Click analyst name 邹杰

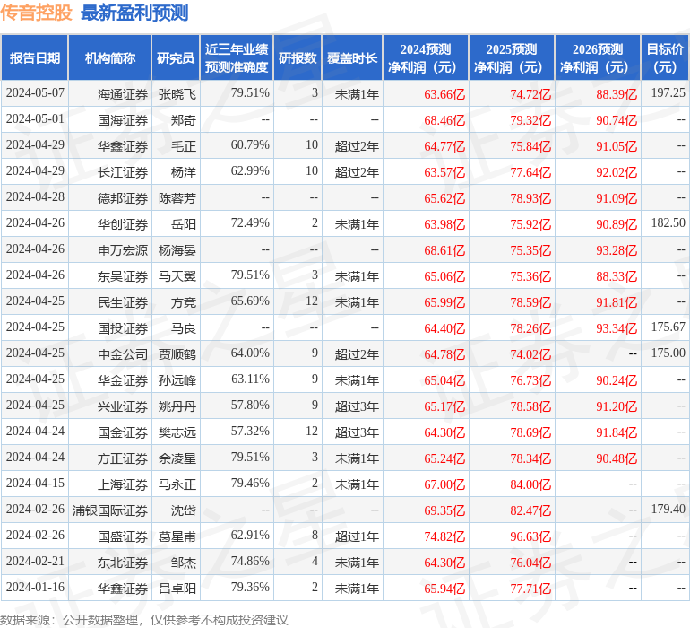(183, 562)
